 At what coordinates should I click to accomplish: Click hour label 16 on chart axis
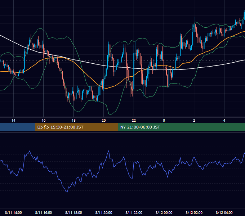pos(44,121)
